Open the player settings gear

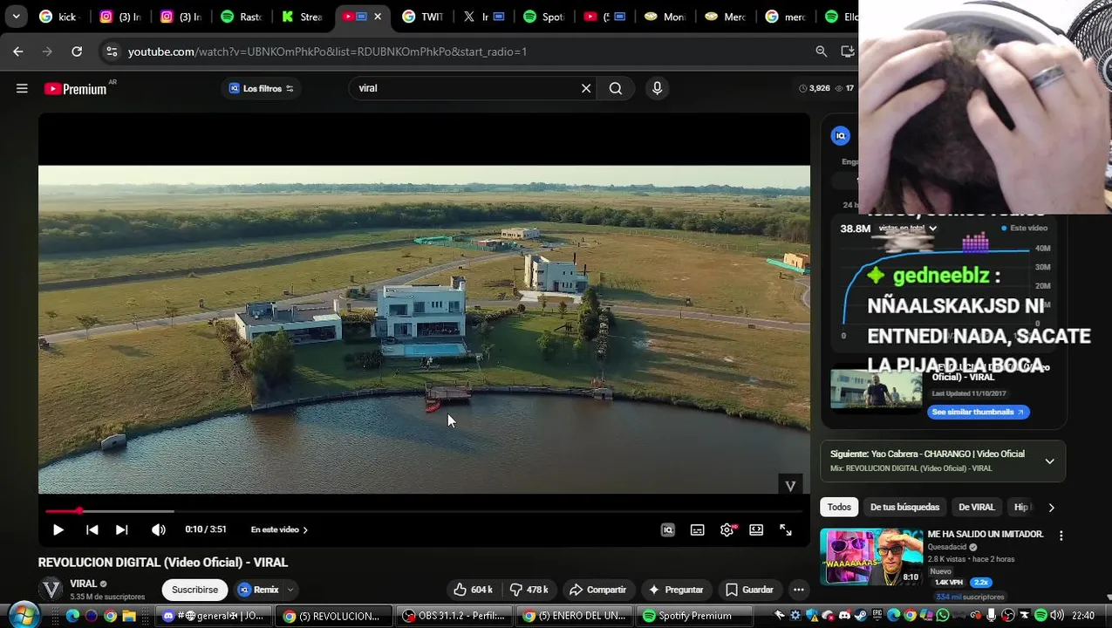tap(727, 529)
